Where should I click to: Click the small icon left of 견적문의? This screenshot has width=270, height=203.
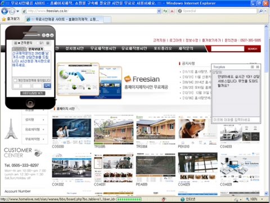click(16, 43)
